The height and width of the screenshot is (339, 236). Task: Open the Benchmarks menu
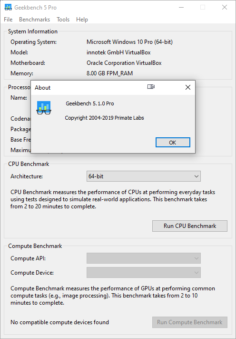point(35,20)
